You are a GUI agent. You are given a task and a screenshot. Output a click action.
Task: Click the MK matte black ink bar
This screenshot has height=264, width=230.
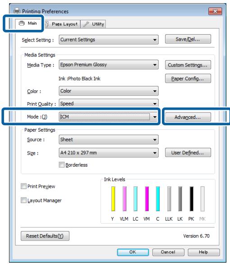(202, 198)
